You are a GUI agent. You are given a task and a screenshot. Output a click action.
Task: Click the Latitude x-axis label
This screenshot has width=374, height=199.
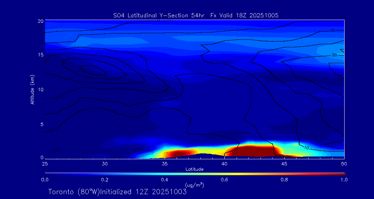click(194, 169)
